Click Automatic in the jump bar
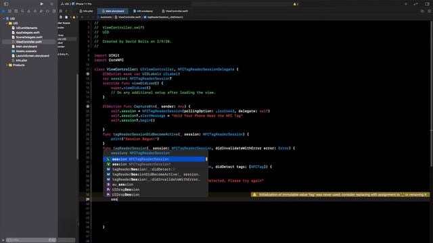This screenshot has height=243, width=433. click(x=106, y=17)
